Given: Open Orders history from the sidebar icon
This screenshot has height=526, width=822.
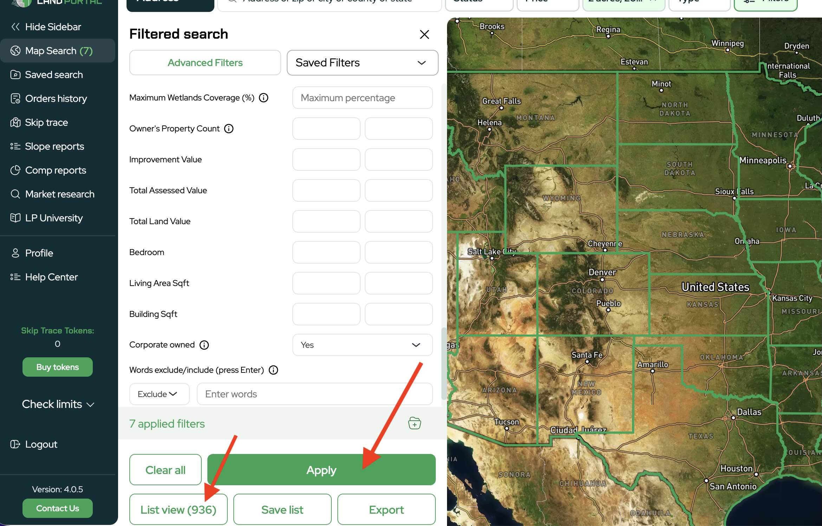Looking at the screenshot, I should coord(15,98).
